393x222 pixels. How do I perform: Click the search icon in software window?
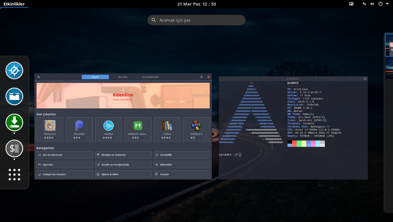pyautogui.click(x=38, y=77)
